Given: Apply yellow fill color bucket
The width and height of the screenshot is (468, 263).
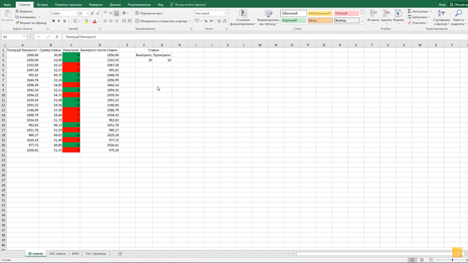Looking at the screenshot, I should tap(86, 21).
